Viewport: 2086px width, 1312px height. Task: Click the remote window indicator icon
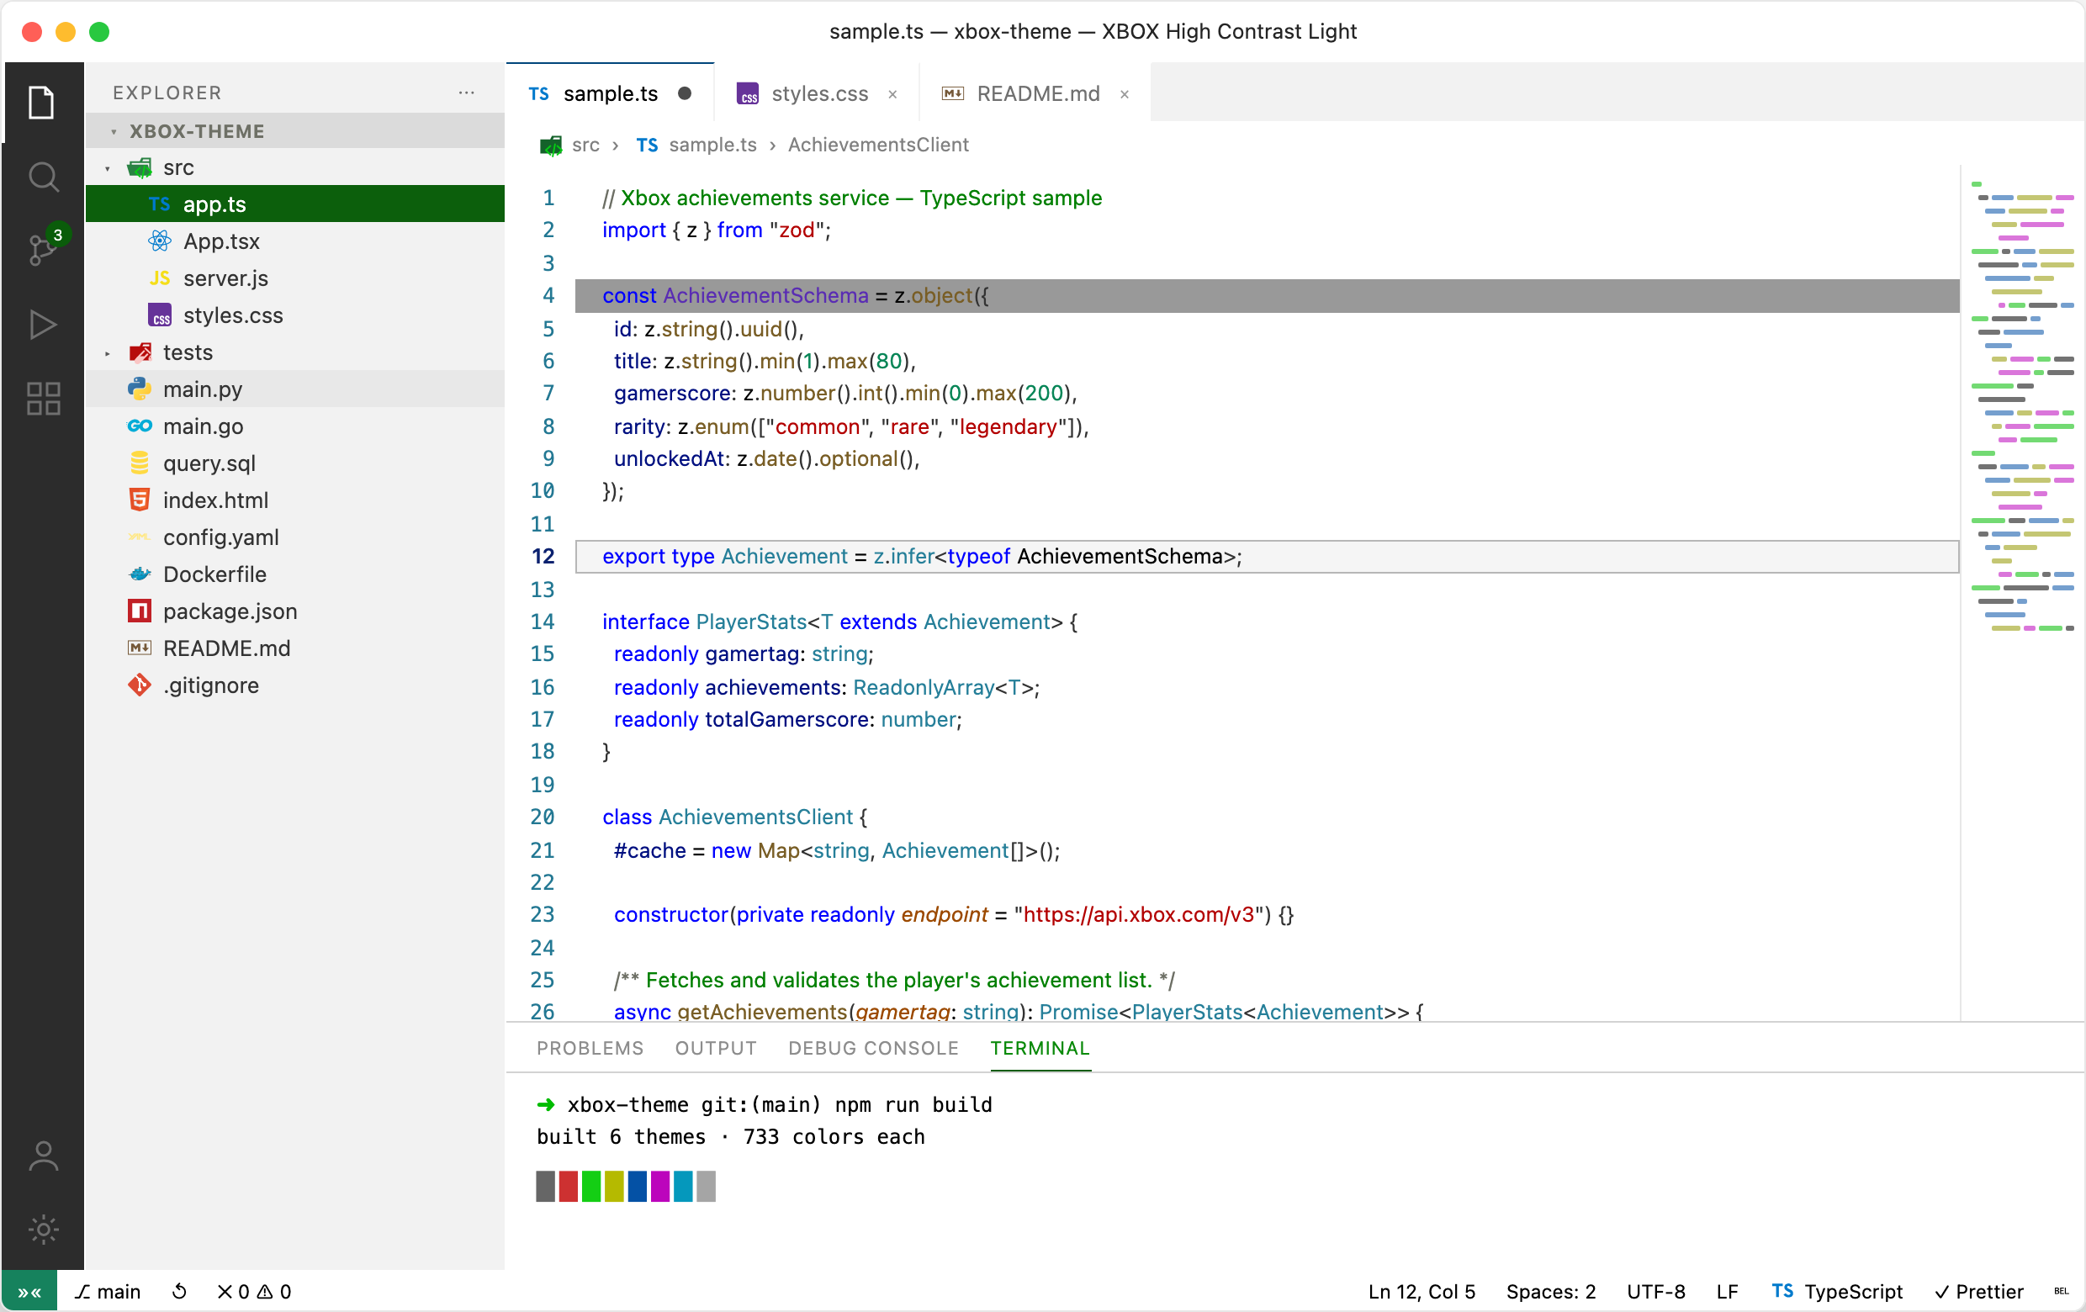[29, 1291]
